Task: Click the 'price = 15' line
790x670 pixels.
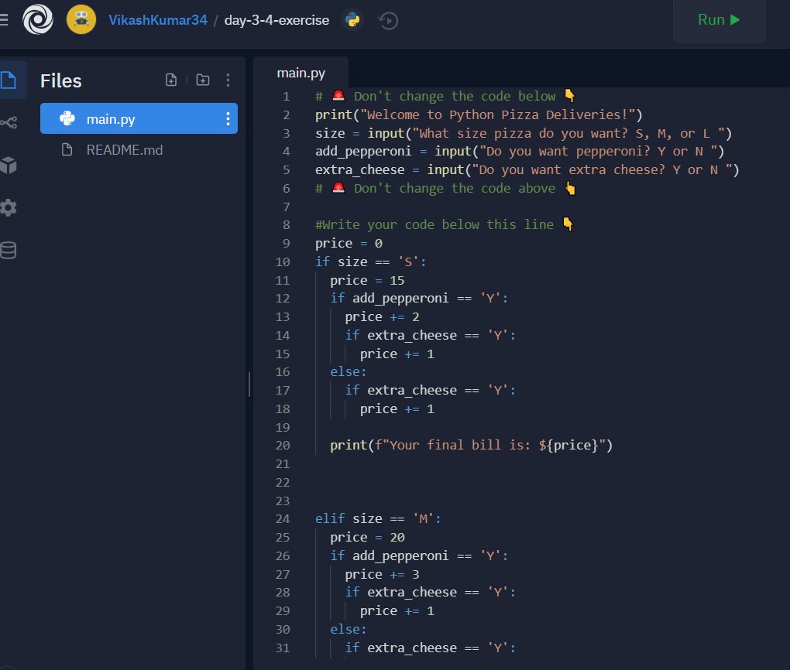Action: [x=367, y=280]
